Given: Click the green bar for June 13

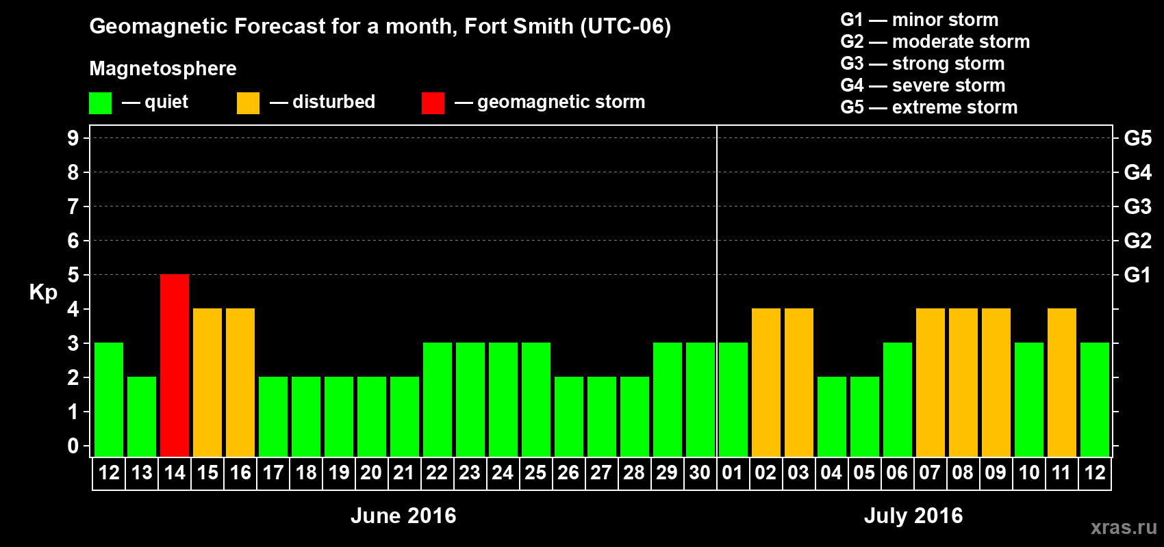Looking at the screenshot, I should 142,417.
